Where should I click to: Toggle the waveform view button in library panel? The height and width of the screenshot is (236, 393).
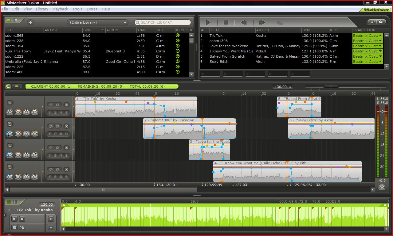click(x=15, y=20)
